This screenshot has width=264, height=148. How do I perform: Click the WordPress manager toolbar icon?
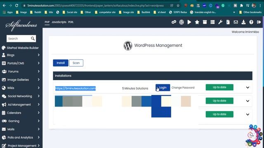(x=181, y=22)
